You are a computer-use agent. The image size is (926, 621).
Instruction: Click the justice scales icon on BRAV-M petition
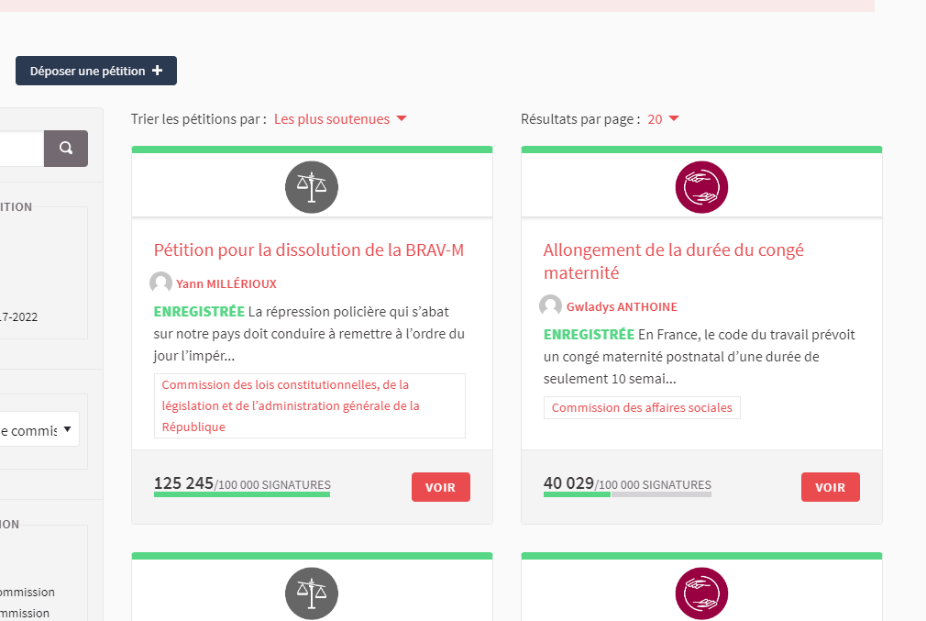(x=312, y=187)
